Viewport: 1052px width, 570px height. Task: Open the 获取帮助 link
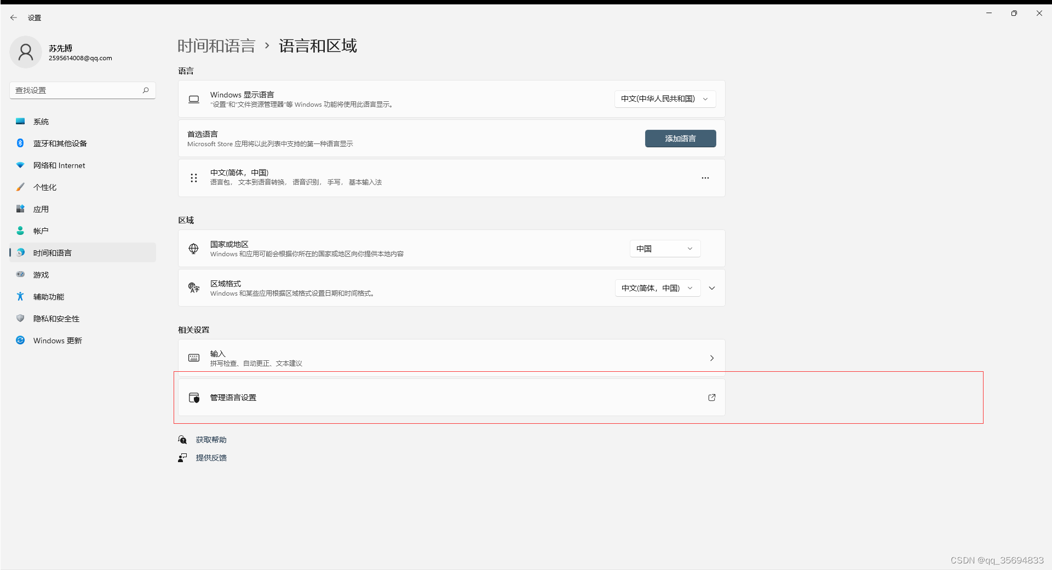pos(211,440)
